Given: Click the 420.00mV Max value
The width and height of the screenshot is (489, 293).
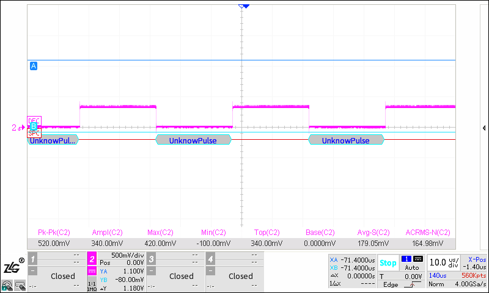Looking at the screenshot, I should point(160,244).
